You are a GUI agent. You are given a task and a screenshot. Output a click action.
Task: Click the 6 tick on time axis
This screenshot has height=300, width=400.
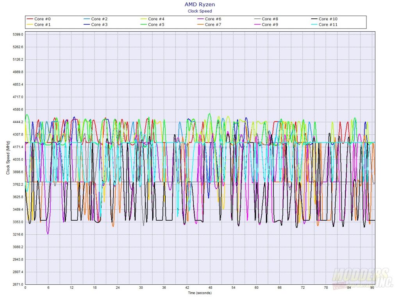pyautogui.click(x=48, y=287)
